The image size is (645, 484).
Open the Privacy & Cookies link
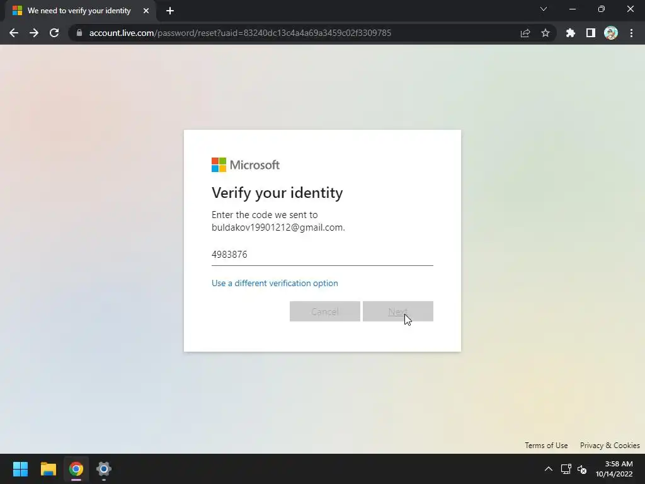click(x=610, y=446)
